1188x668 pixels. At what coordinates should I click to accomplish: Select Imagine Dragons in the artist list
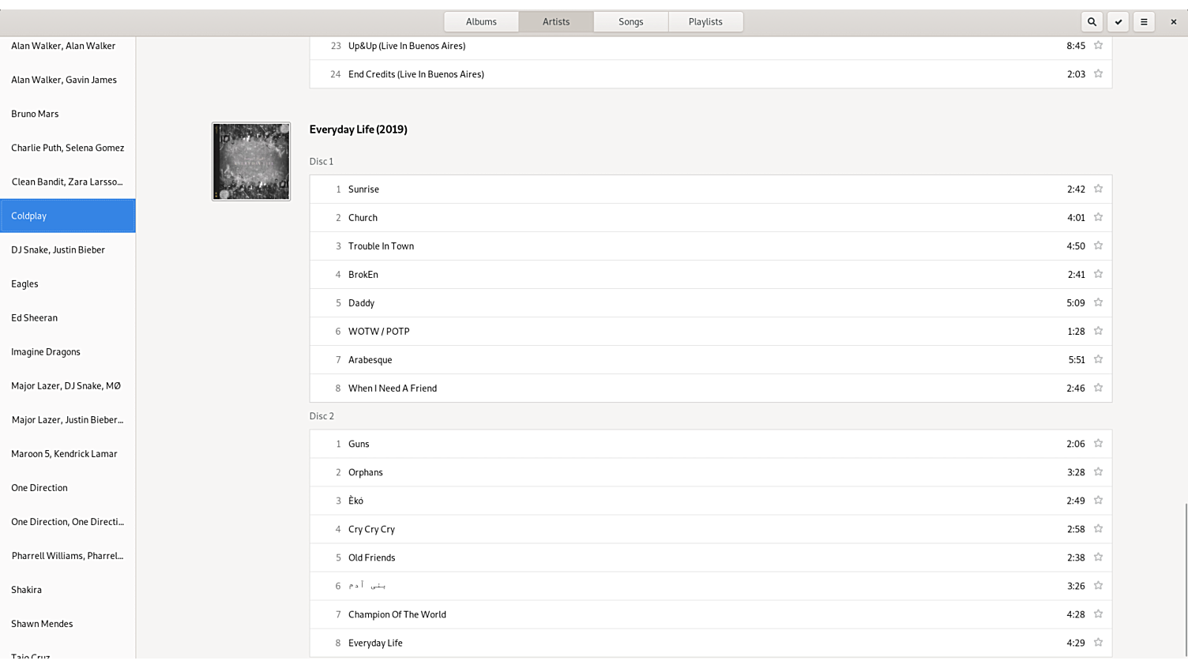(46, 352)
